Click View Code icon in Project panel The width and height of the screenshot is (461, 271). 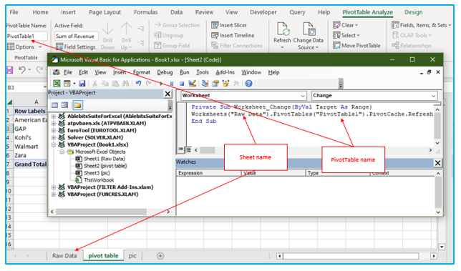click(x=54, y=105)
